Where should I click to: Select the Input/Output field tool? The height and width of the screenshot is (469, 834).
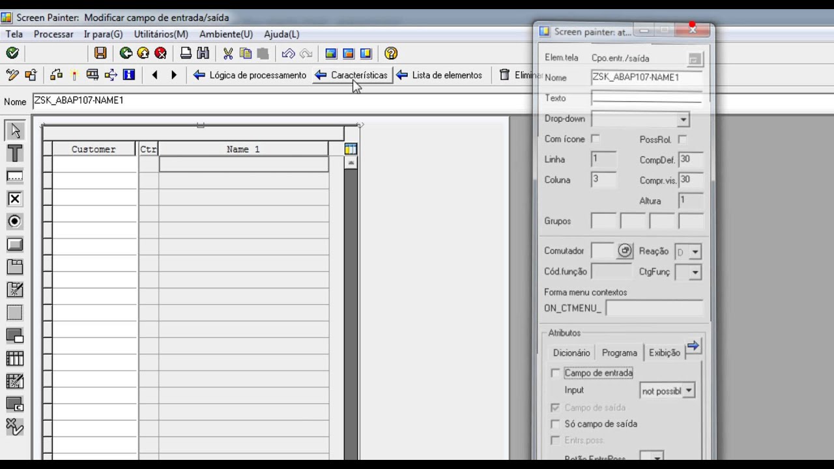15,177
